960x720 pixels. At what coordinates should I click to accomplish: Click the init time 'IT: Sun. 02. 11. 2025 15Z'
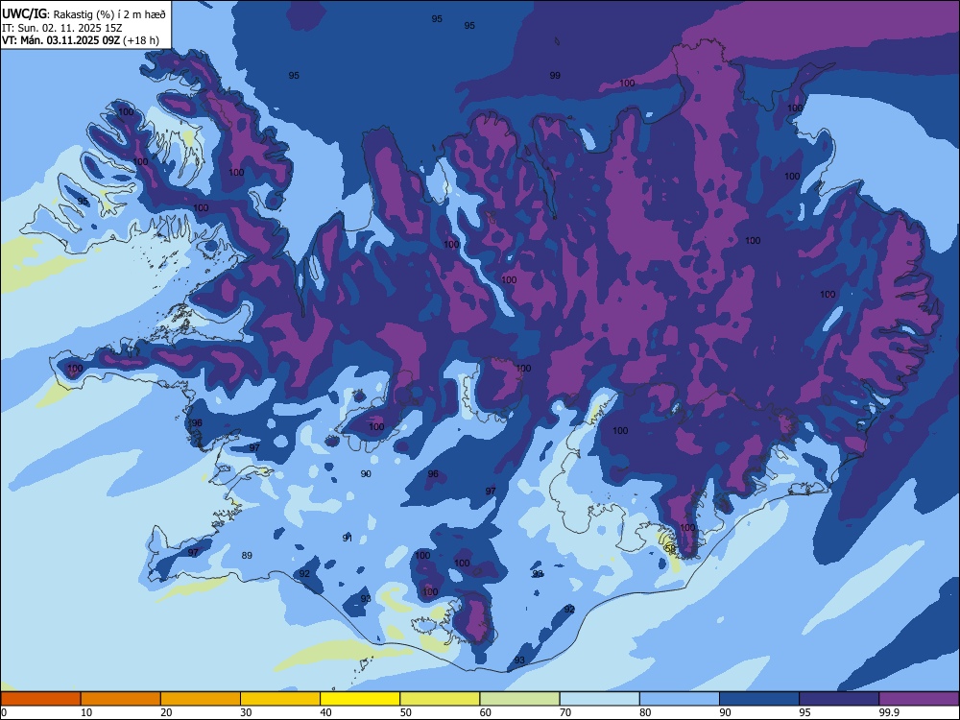point(61,28)
